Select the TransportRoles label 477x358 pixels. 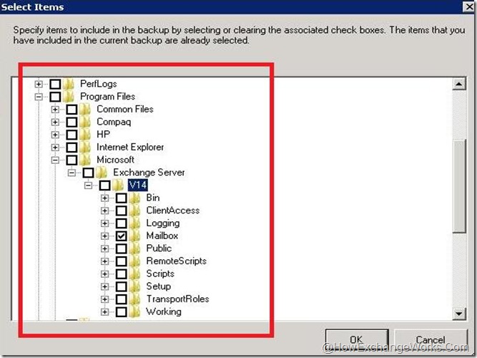coord(177,299)
